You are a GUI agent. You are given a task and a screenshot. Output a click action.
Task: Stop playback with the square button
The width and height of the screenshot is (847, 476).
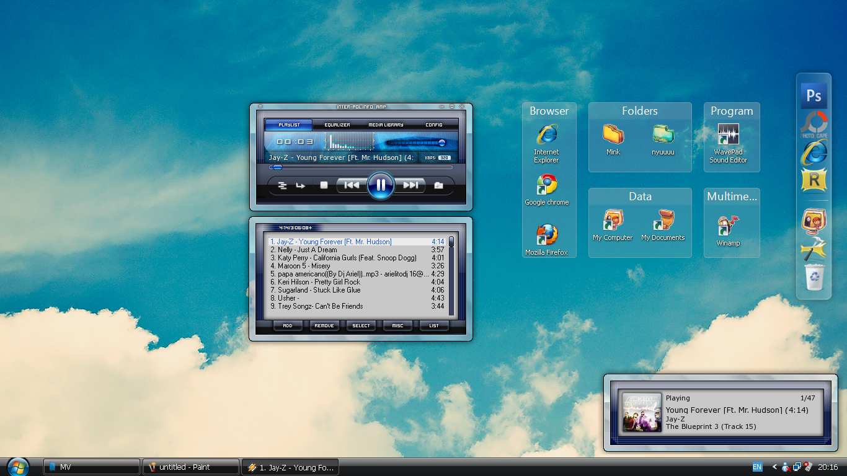click(324, 185)
